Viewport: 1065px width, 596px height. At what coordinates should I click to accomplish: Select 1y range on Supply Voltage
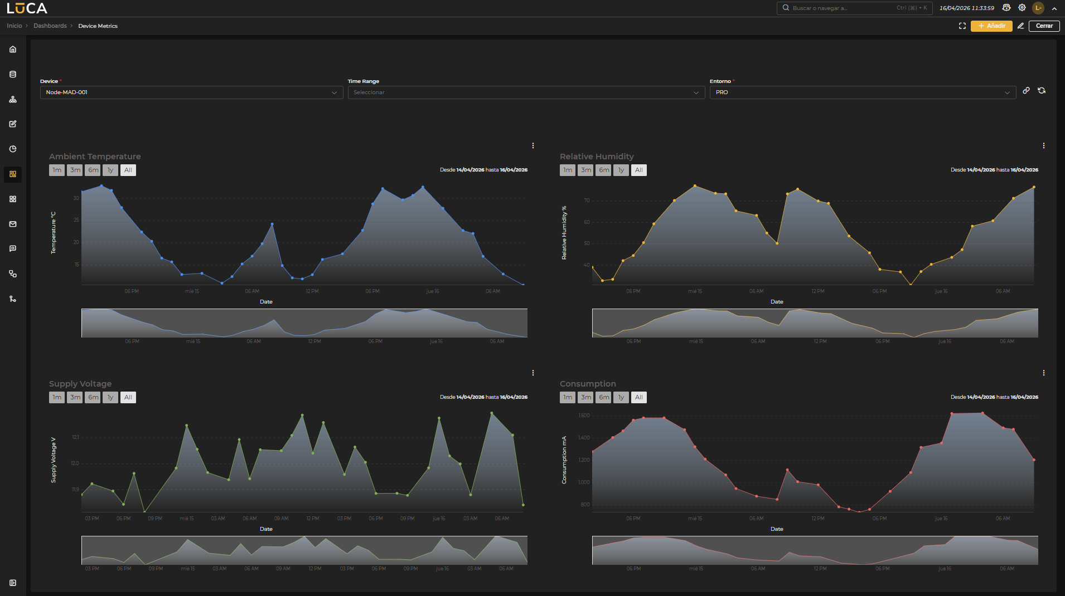coord(110,397)
